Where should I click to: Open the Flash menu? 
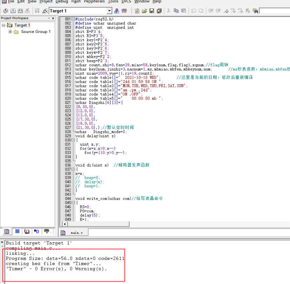[x=76, y=2]
